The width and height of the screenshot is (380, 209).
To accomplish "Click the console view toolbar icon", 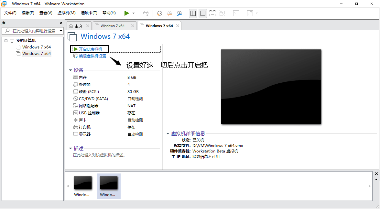I will pyautogui.click(x=236, y=13).
